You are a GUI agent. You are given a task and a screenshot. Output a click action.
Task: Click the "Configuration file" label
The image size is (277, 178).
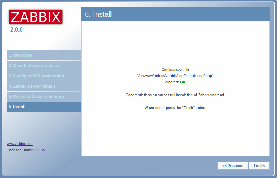coord(175,70)
